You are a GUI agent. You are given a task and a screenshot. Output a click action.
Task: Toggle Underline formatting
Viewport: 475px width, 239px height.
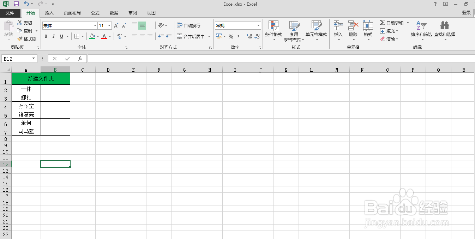(61, 36)
